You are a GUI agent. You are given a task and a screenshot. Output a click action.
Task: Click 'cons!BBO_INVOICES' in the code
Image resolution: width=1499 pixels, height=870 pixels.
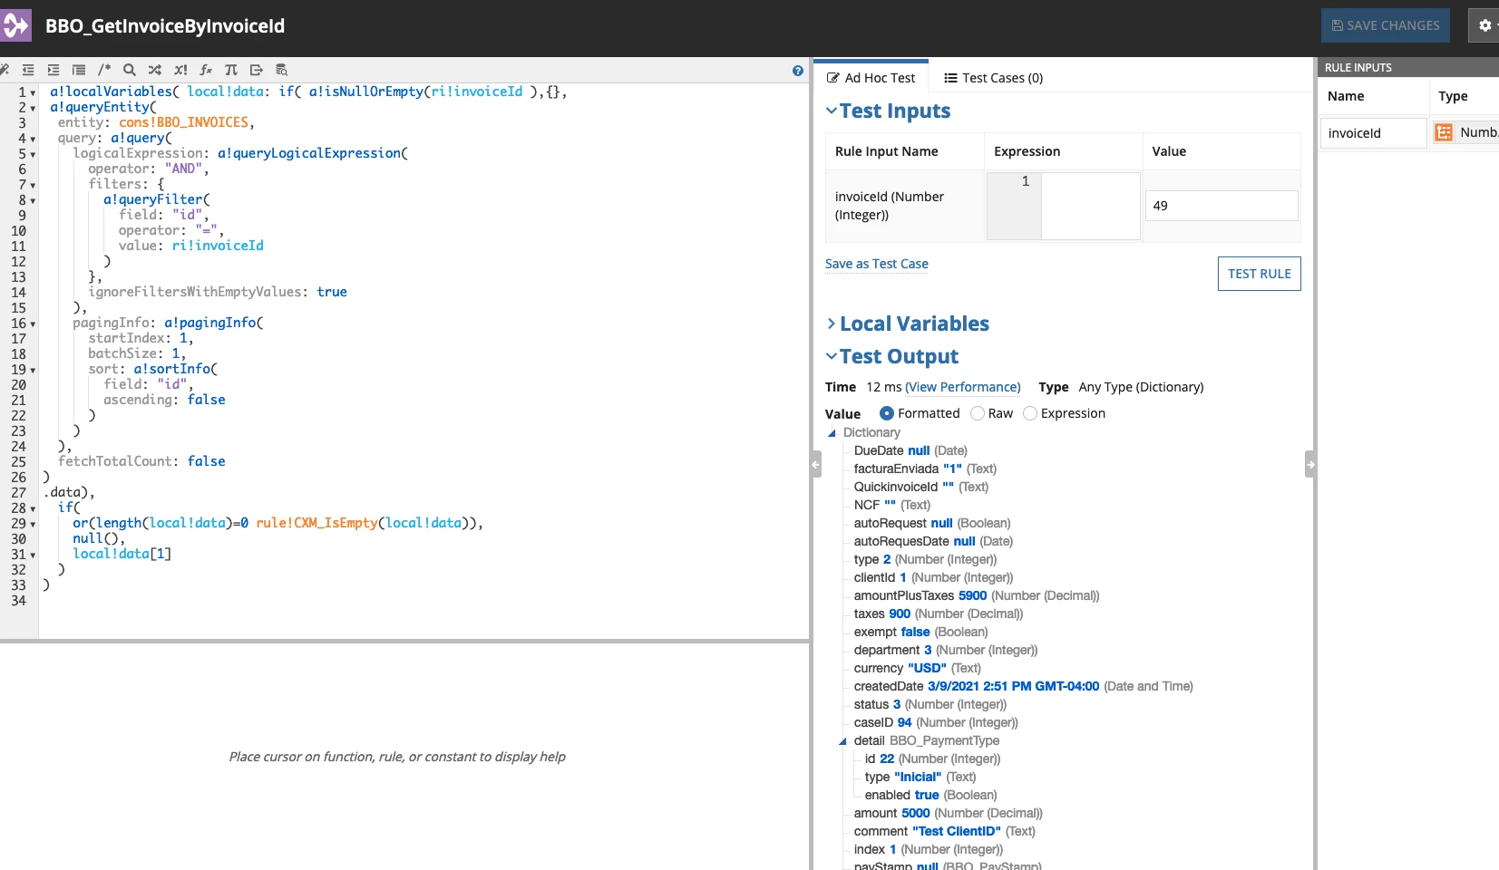pos(184,122)
